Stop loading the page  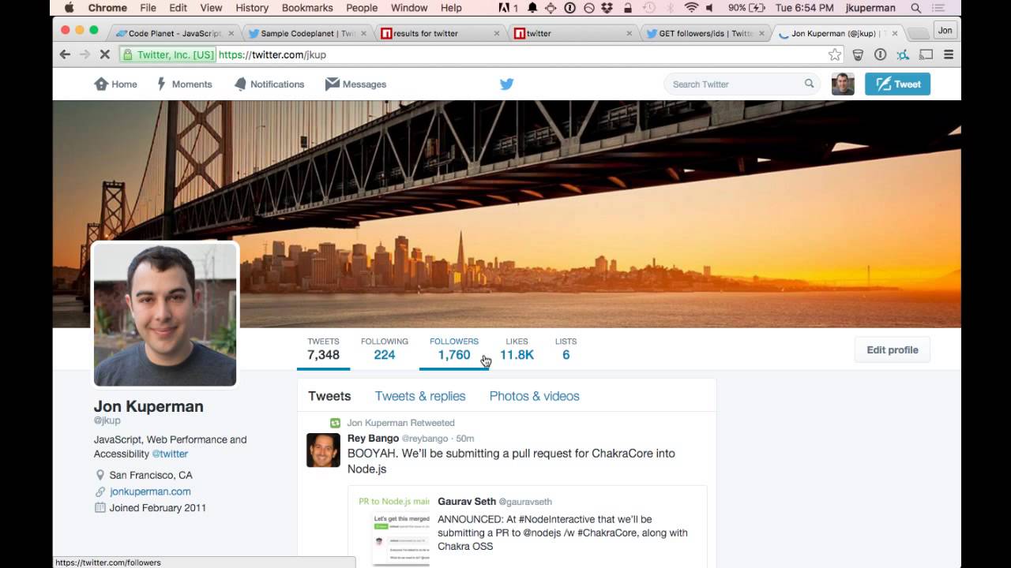point(106,54)
